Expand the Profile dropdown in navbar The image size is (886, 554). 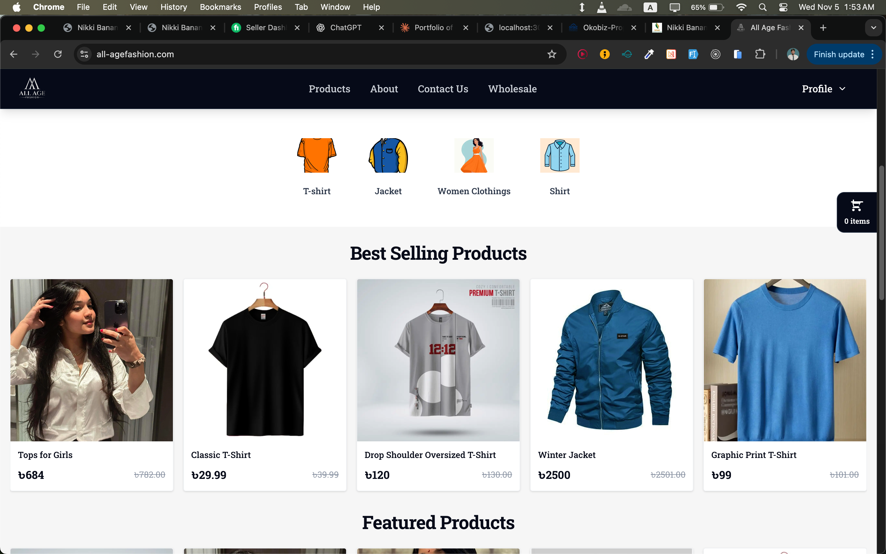(823, 88)
